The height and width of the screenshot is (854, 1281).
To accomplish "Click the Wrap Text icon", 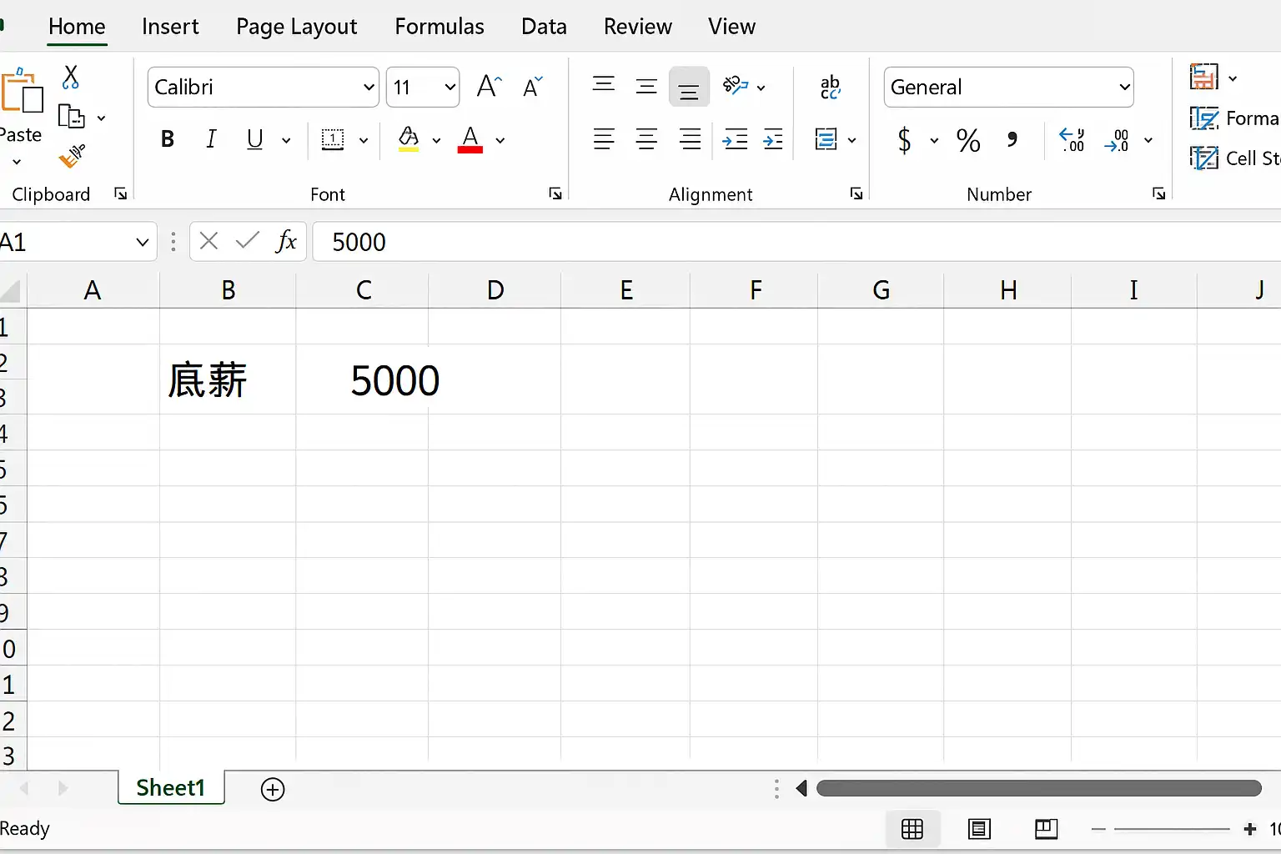I will pos(830,87).
